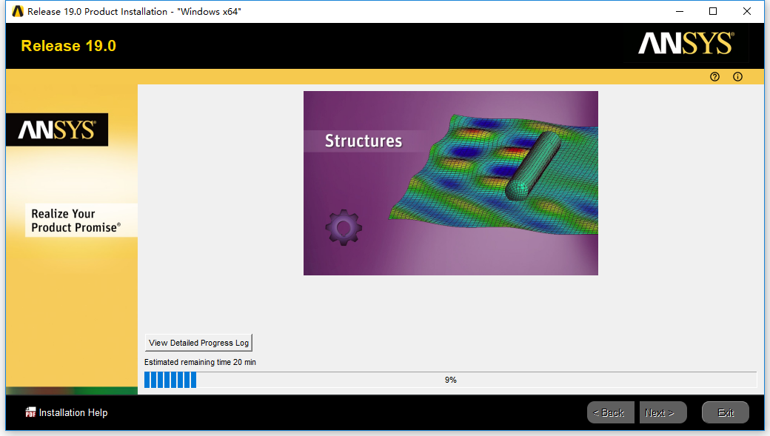Click the information circle icon
Image resolution: width=770 pixels, height=436 pixels.
point(737,76)
